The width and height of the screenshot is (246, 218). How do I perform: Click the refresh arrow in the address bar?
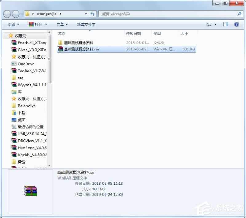coord(93,14)
